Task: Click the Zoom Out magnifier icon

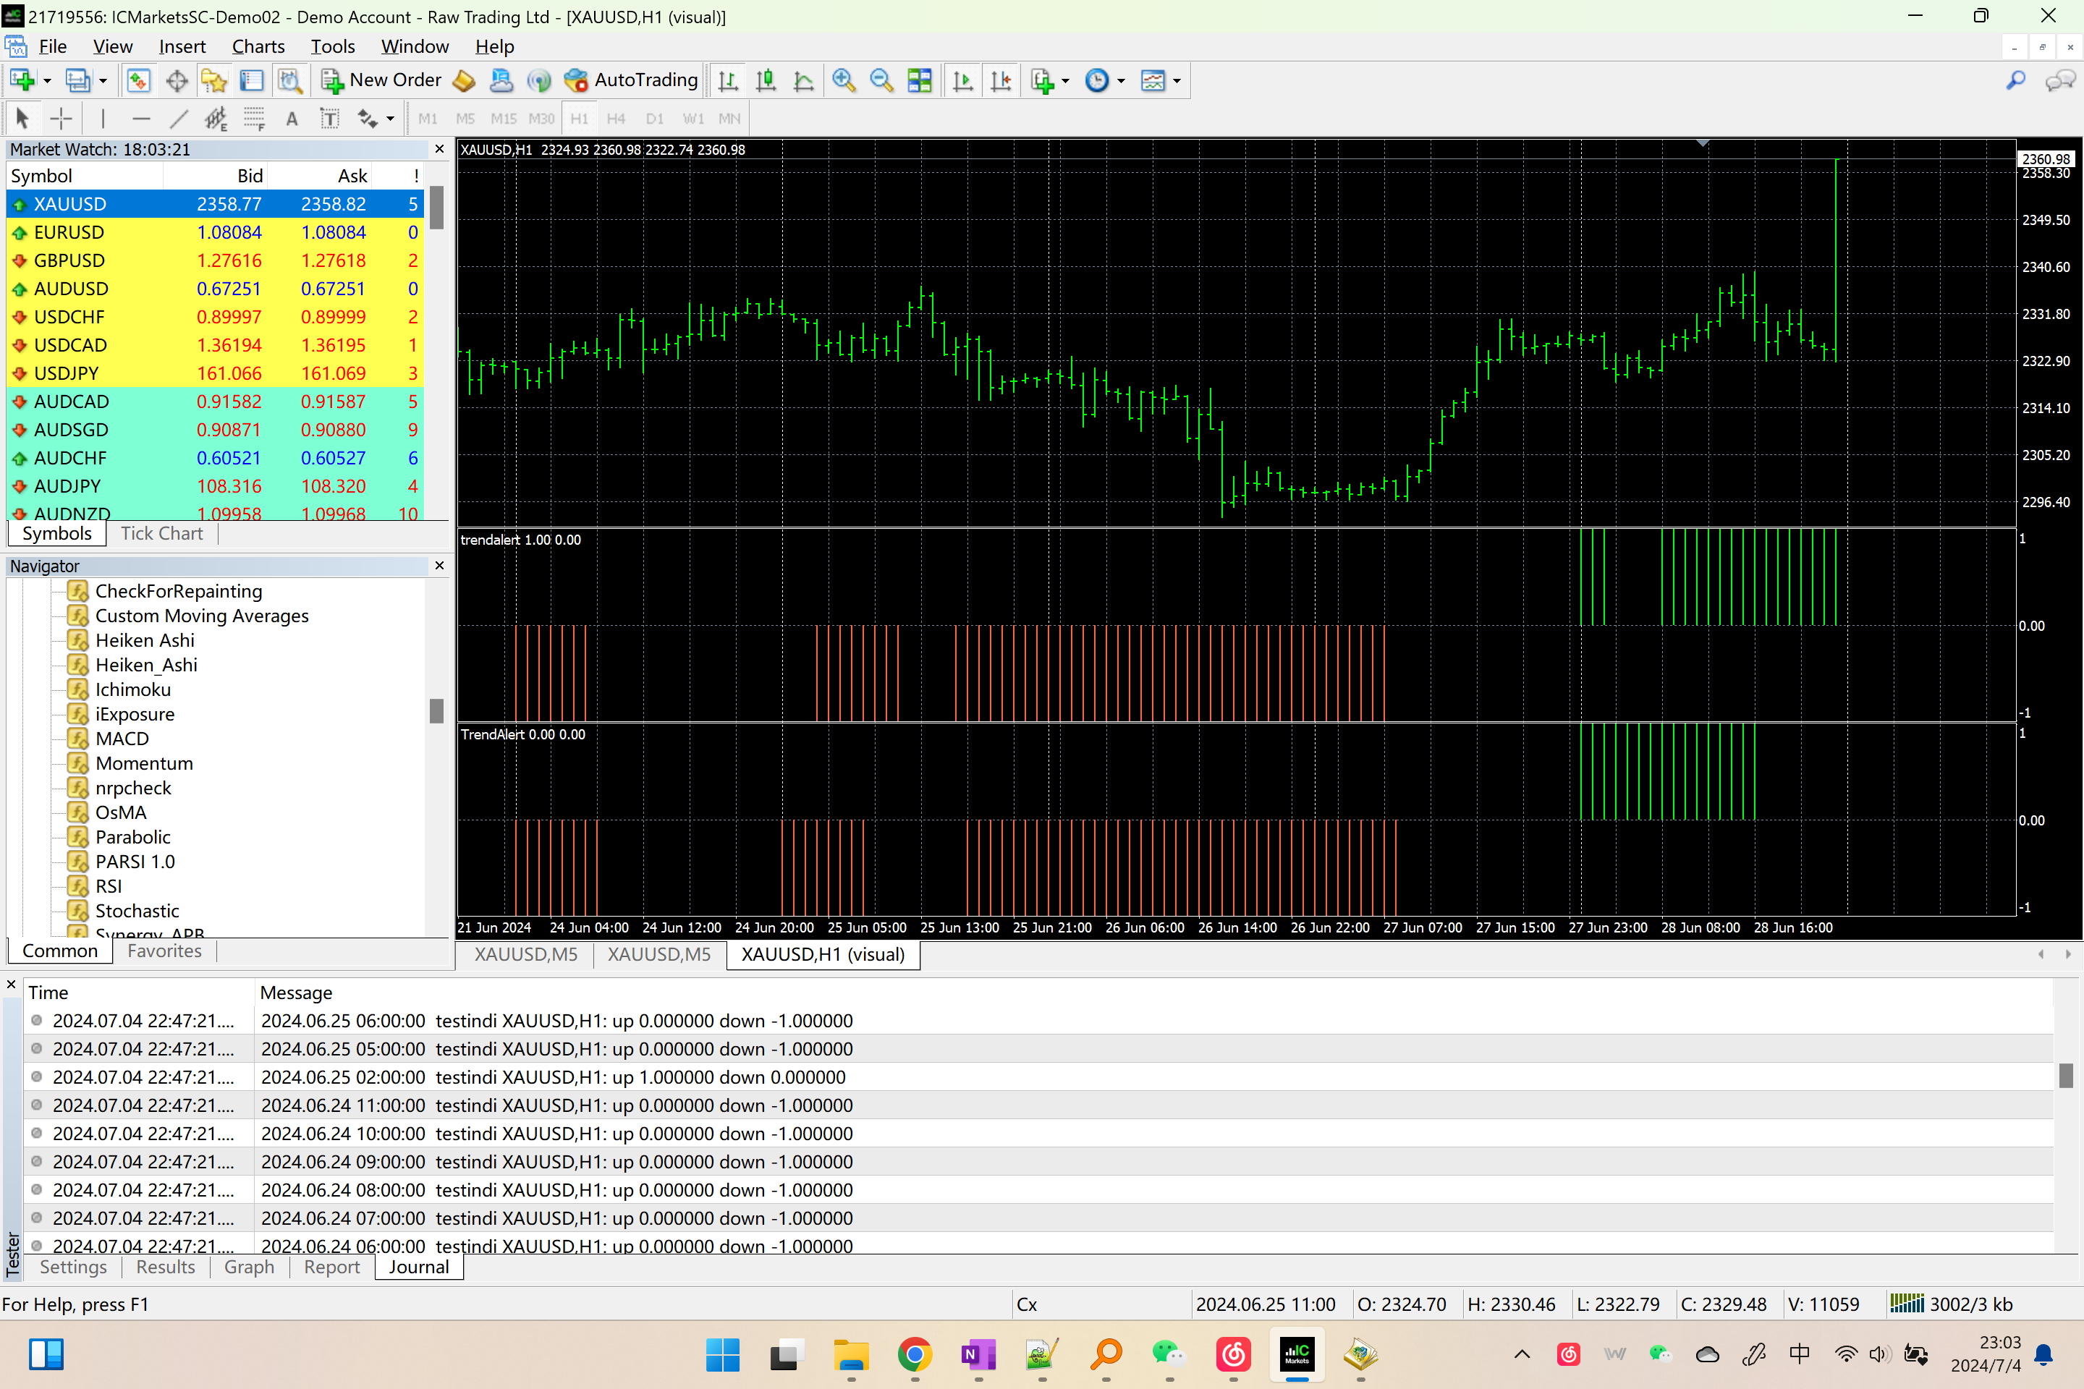Action: click(x=881, y=80)
